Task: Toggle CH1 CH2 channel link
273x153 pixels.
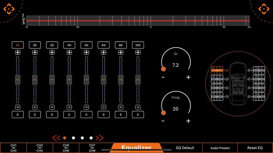Action: [x=13, y=148]
